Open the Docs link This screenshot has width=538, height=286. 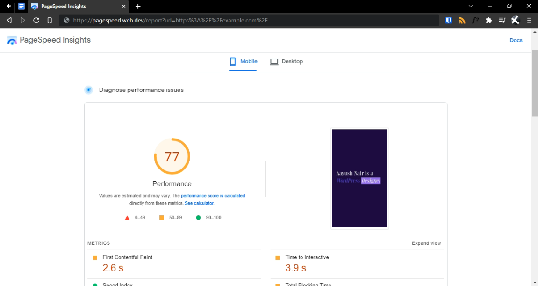pyautogui.click(x=516, y=40)
